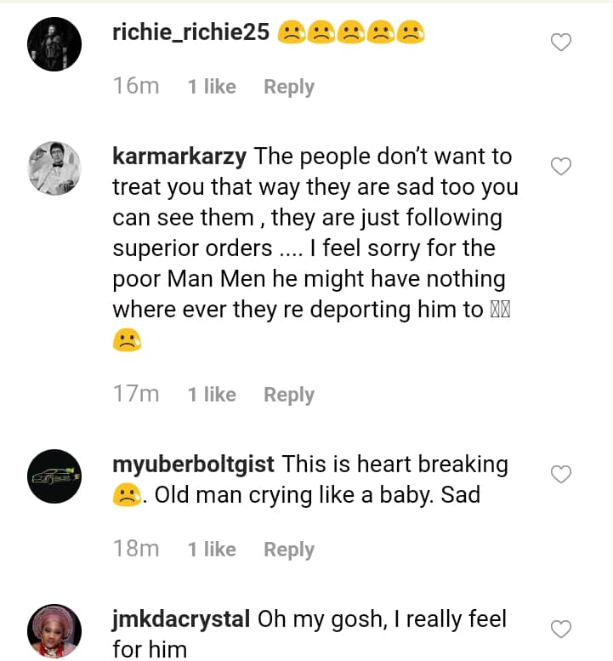Reply to richie_richie25's comment
Screen dimensions: 613x661
click(289, 87)
